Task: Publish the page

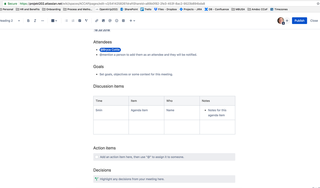Action: (x=299, y=20)
